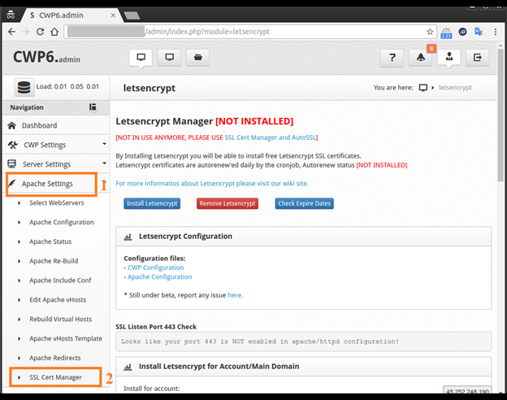Click the 'here' link to report issues

235,295
